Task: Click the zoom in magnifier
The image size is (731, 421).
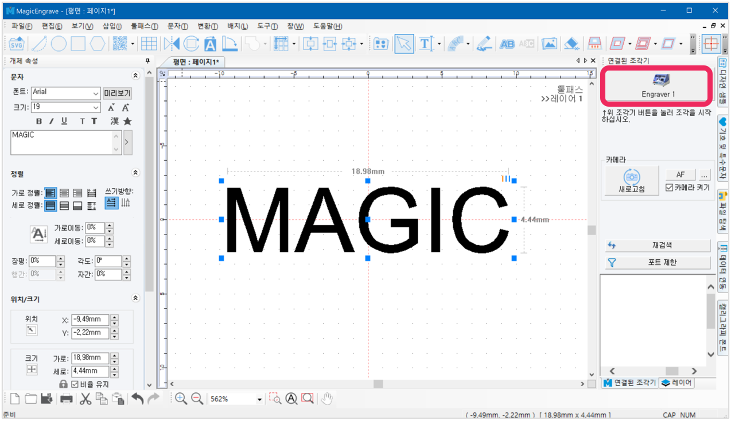Action: tap(181, 399)
